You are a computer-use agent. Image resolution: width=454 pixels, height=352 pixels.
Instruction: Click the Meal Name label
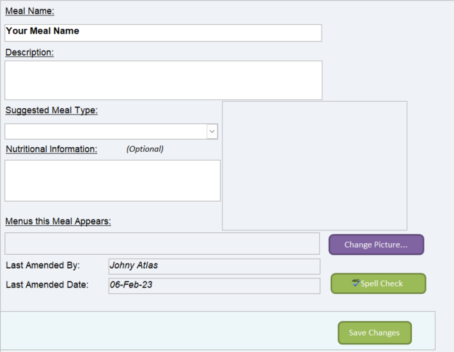(30, 11)
